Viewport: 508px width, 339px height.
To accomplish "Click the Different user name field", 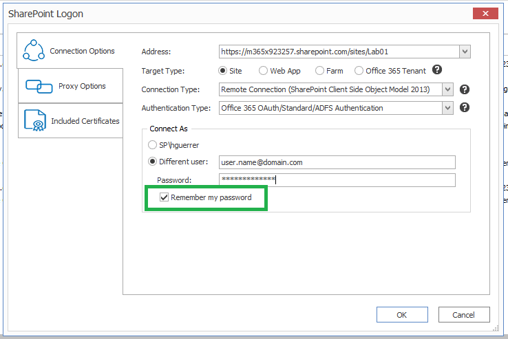I will [x=337, y=162].
